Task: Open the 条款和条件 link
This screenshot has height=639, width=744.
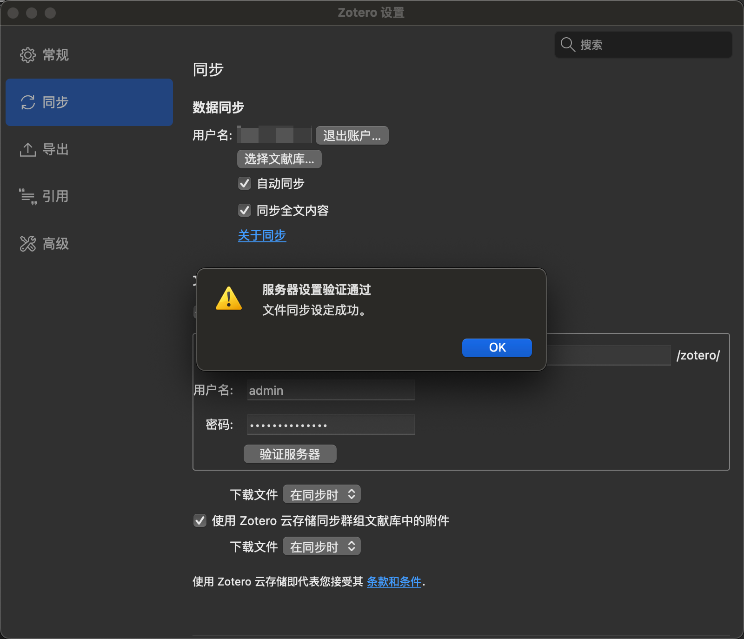Action: click(x=394, y=582)
